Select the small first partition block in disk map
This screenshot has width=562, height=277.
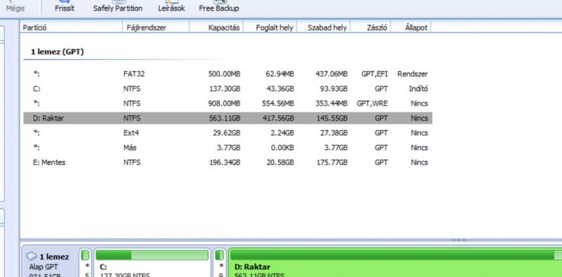[x=85, y=263]
